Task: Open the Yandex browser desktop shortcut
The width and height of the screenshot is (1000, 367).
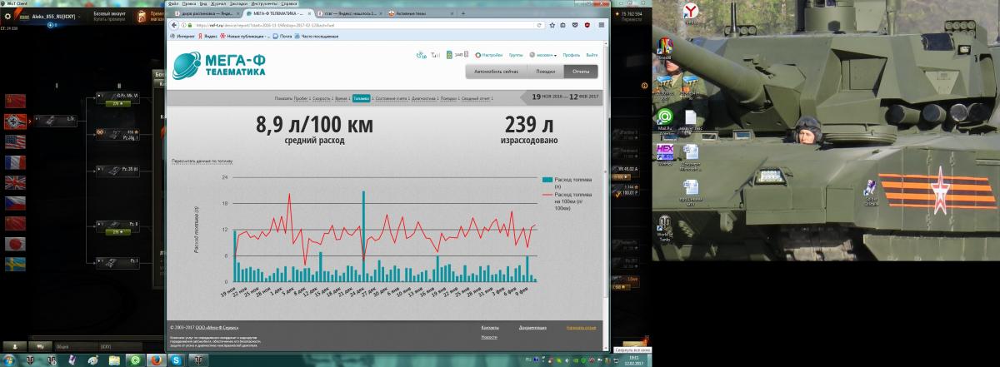Action: click(x=690, y=12)
